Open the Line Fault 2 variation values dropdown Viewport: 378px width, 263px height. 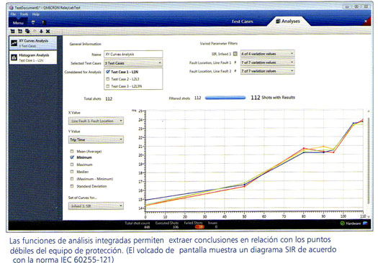point(267,71)
